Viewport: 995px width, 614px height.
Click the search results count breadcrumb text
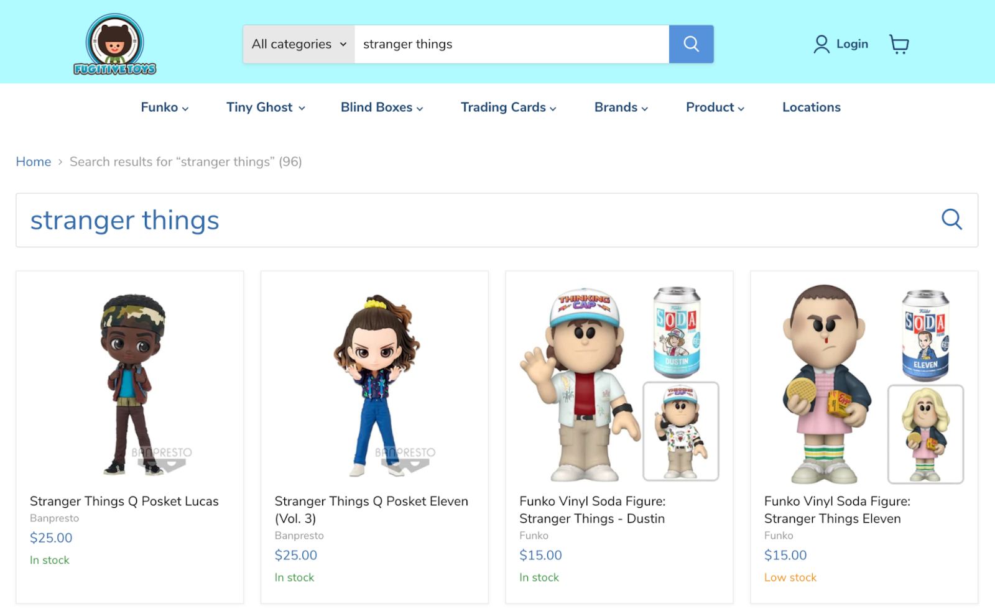click(186, 162)
